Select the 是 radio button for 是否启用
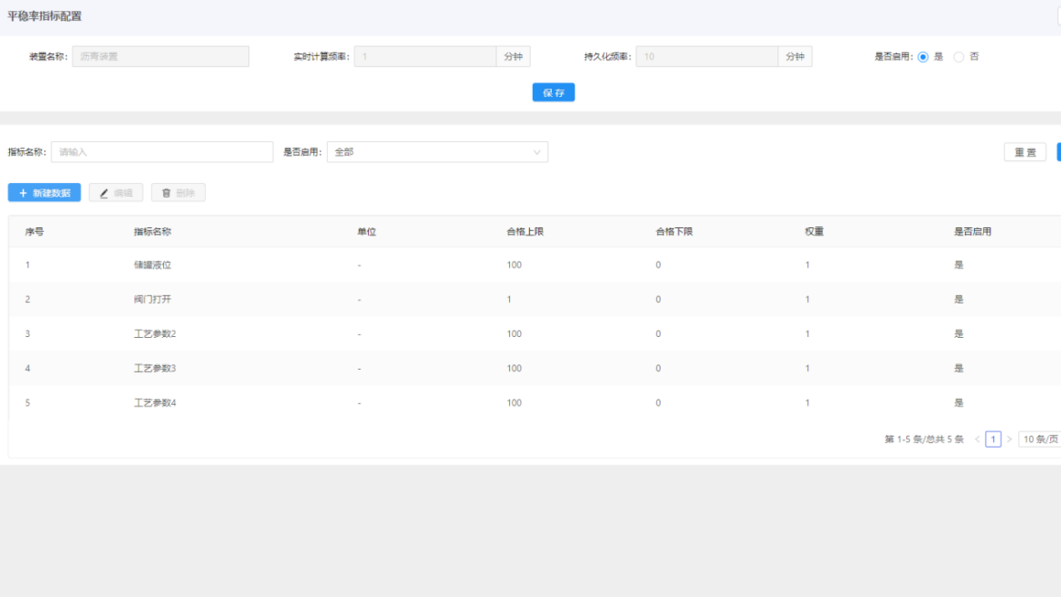This screenshot has height=597, width=1061. pyautogui.click(x=923, y=56)
